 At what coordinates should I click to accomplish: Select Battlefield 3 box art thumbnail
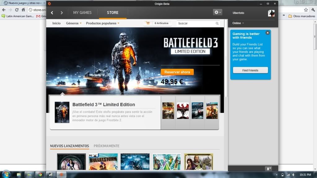click(x=62, y=112)
